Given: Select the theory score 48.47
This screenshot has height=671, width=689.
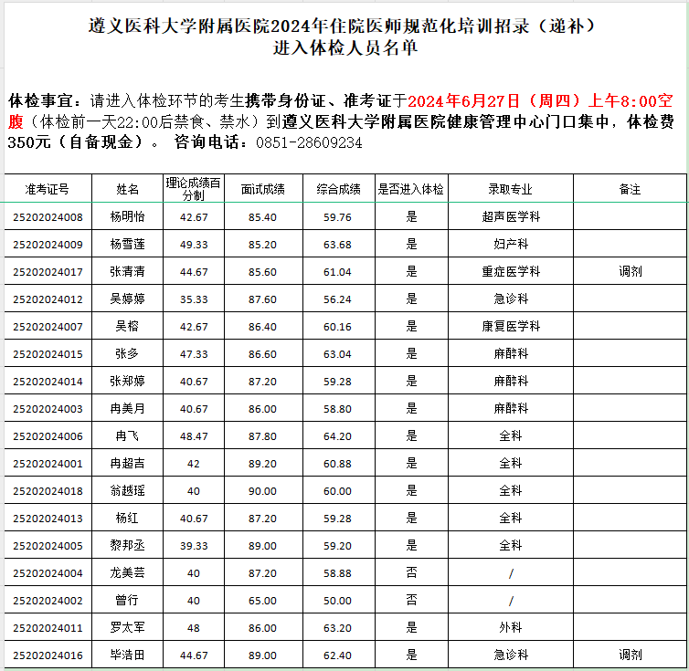Looking at the screenshot, I should [194, 436].
